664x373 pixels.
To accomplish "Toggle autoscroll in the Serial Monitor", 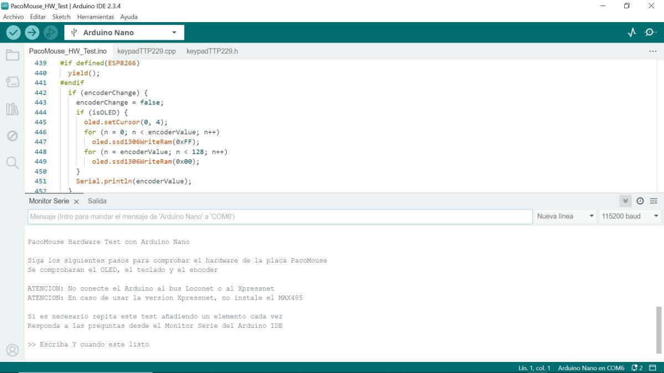I will pyautogui.click(x=625, y=201).
